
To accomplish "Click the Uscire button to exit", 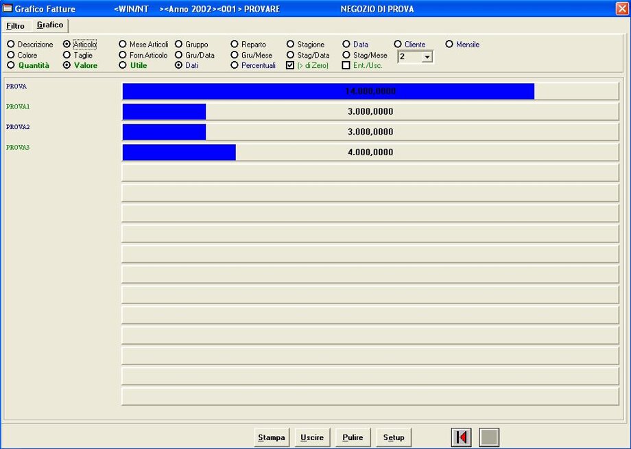I will coord(312,437).
